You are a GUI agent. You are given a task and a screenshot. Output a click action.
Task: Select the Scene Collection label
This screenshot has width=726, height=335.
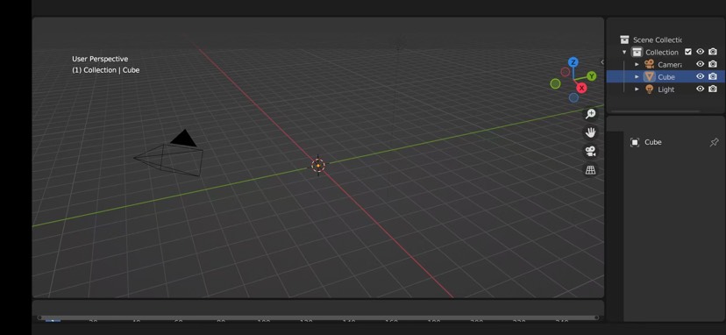658,39
